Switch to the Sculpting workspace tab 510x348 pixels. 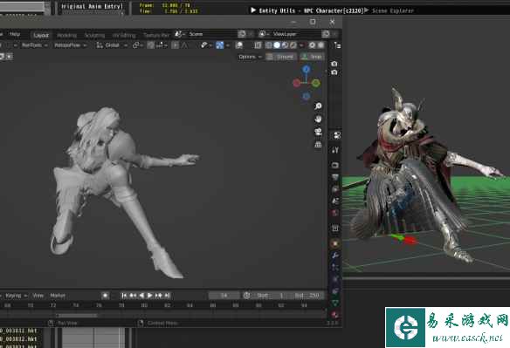click(94, 35)
